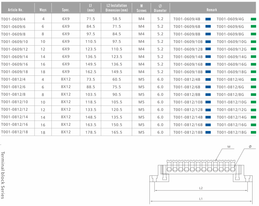This screenshot has height=206, width=259.
Task: Click the L1 value 162.5
Action: [x=91, y=72]
